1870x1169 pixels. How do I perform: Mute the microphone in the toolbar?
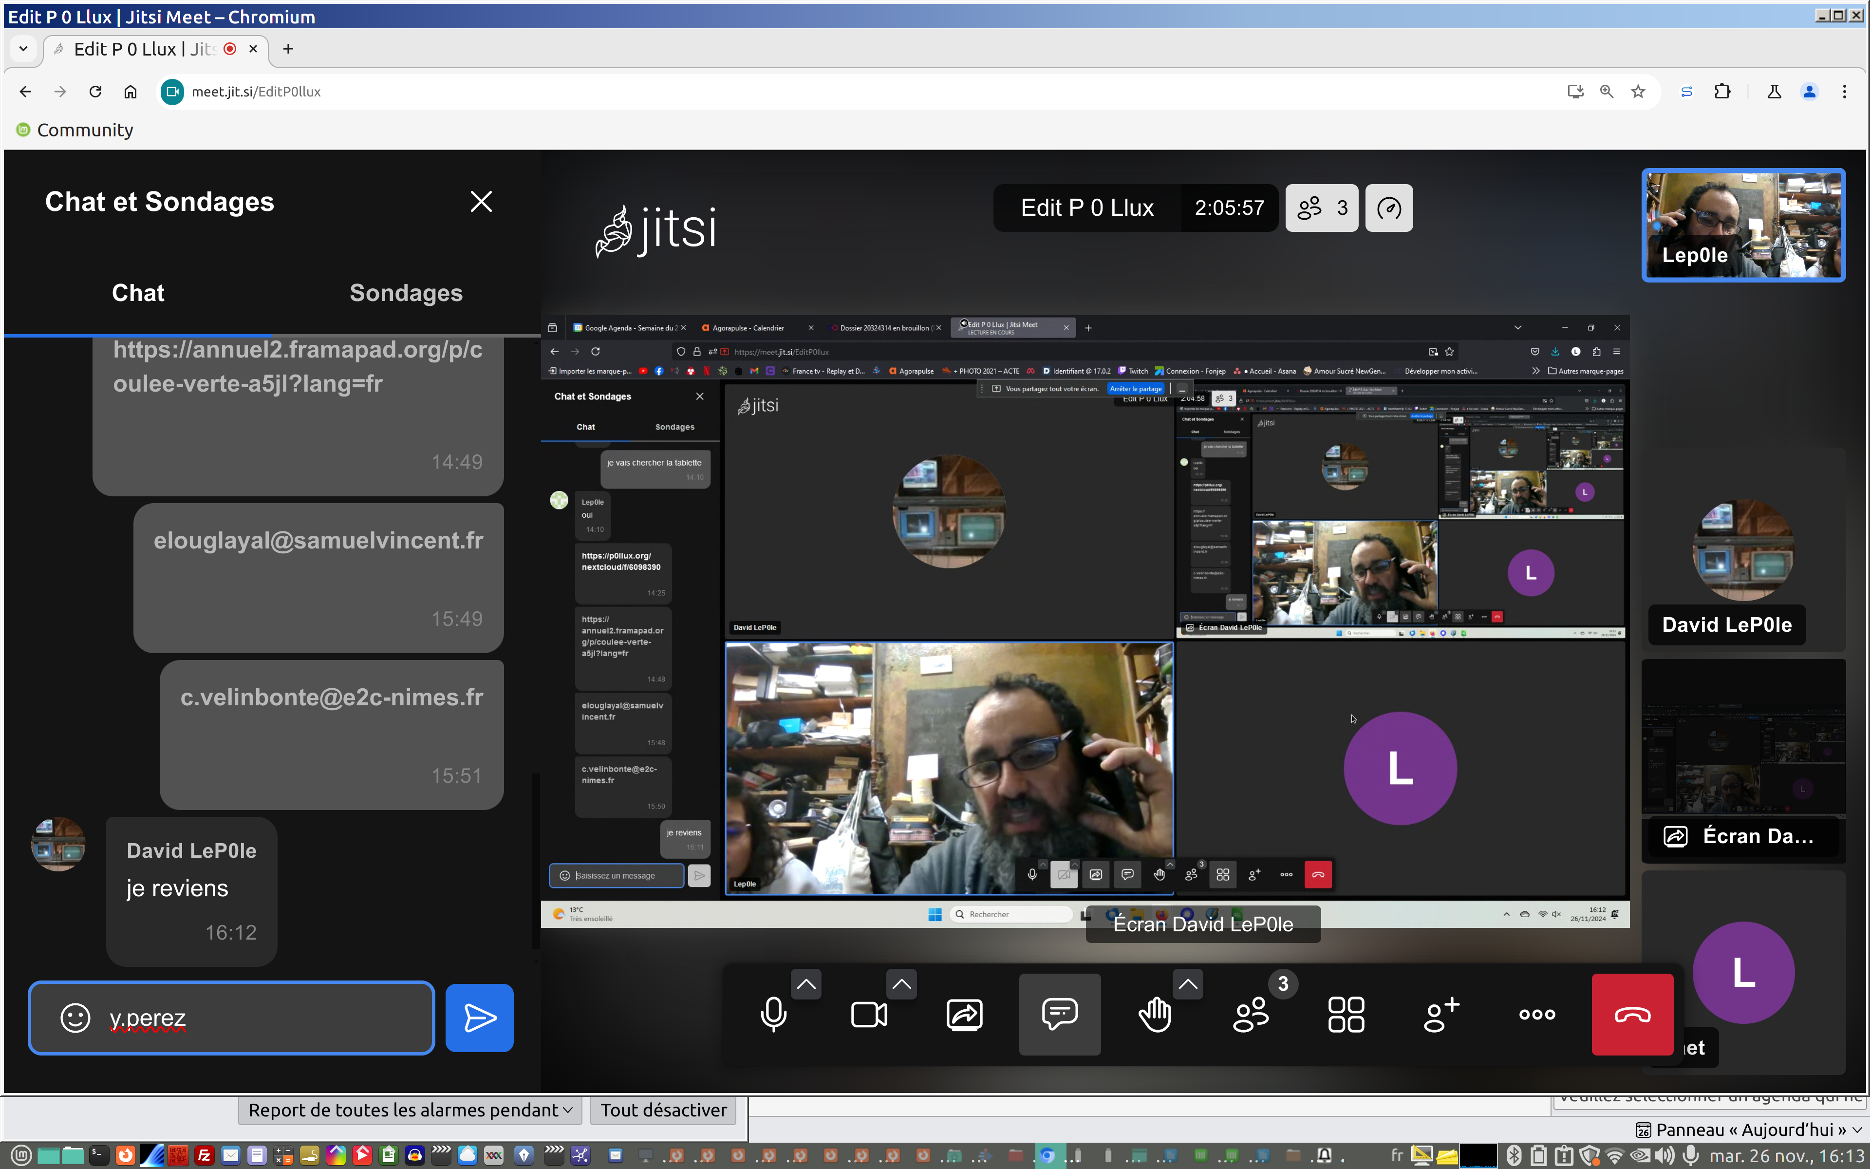[x=773, y=1015]
